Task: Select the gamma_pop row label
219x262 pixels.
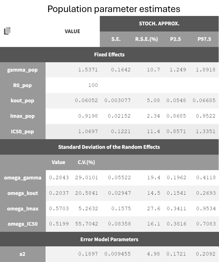Action: [22, 70]
